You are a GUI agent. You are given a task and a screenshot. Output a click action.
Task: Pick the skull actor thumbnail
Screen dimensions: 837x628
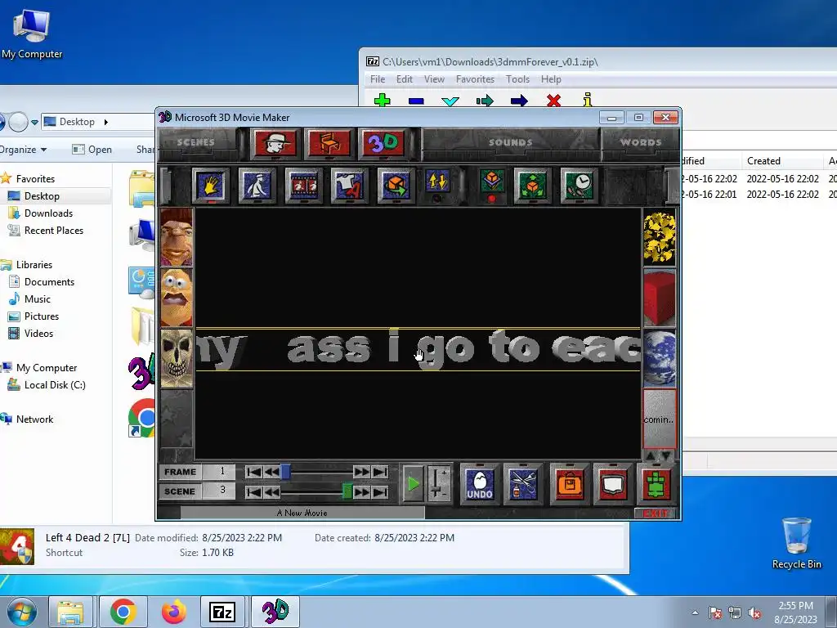pos(177,358)
